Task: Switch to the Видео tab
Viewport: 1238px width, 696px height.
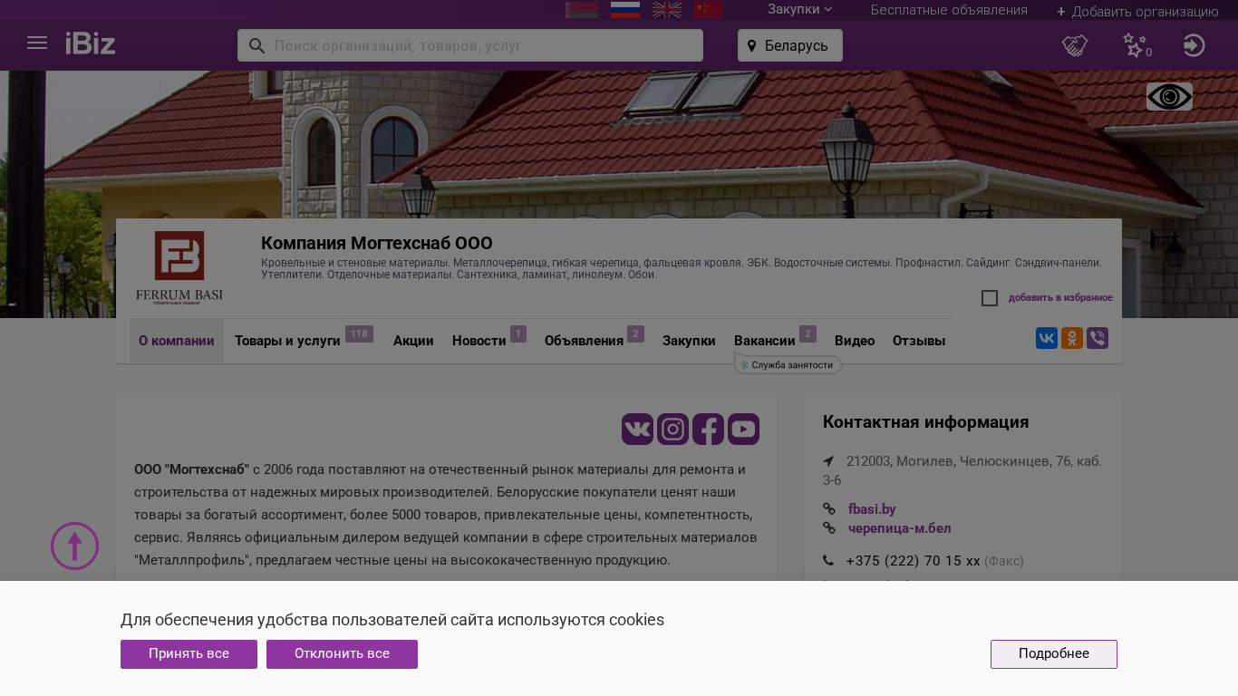Action: 855,341
